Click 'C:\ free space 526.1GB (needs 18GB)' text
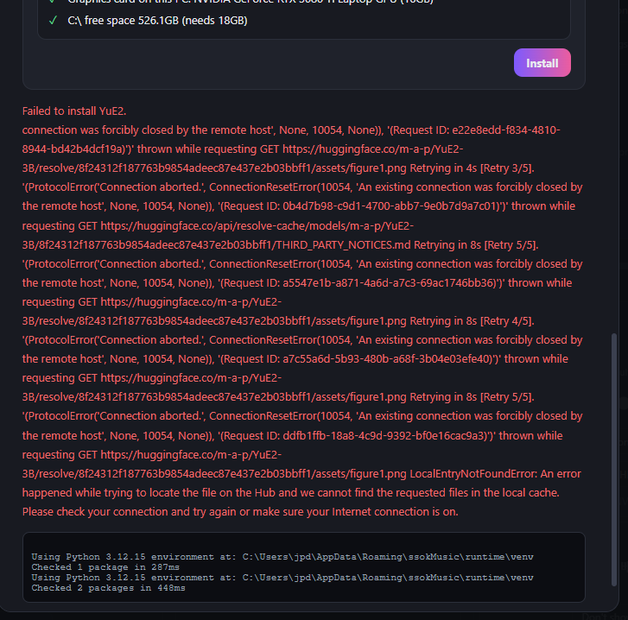 pyautogui.click(x=157, y=21)
